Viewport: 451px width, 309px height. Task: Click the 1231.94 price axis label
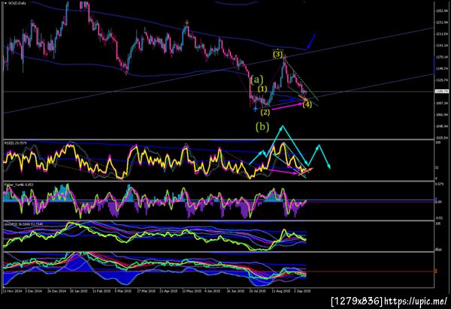pos(442,22)
